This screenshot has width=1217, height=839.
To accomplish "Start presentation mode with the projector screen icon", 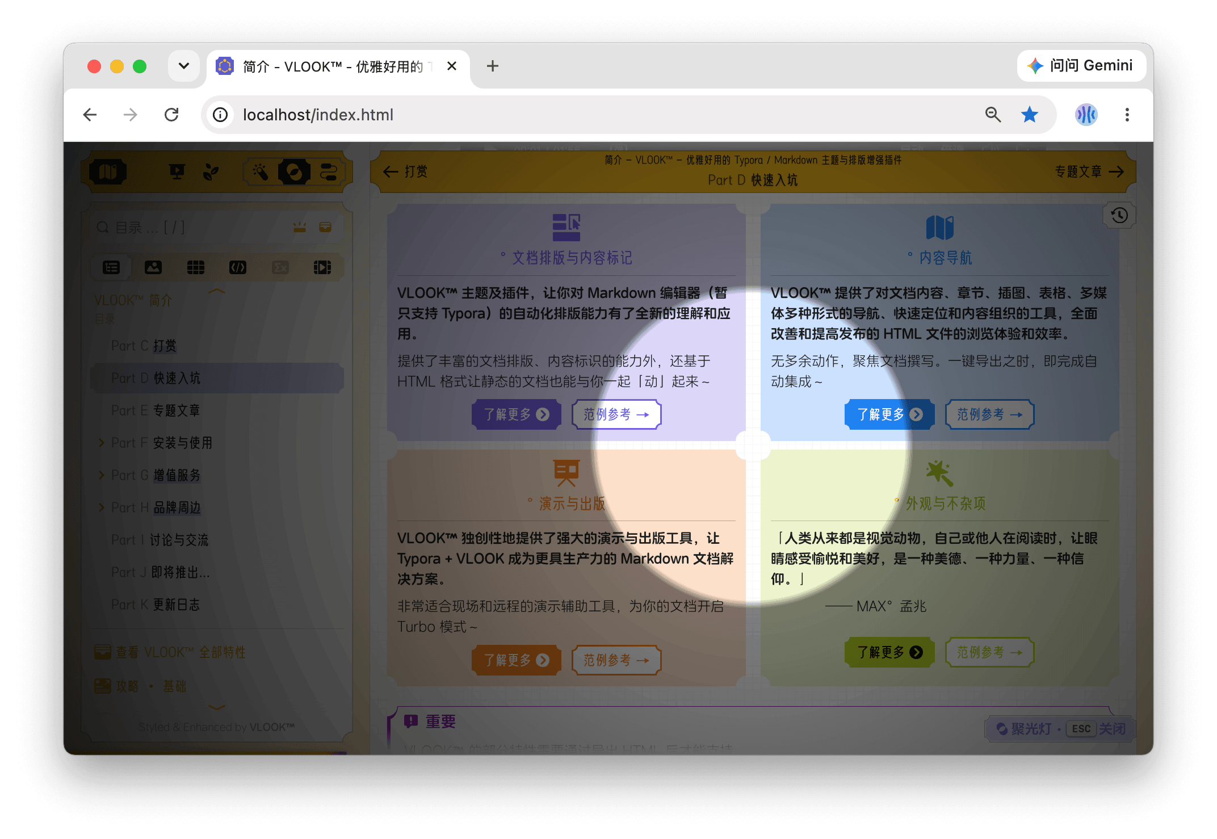I will (x=177, y=171).
